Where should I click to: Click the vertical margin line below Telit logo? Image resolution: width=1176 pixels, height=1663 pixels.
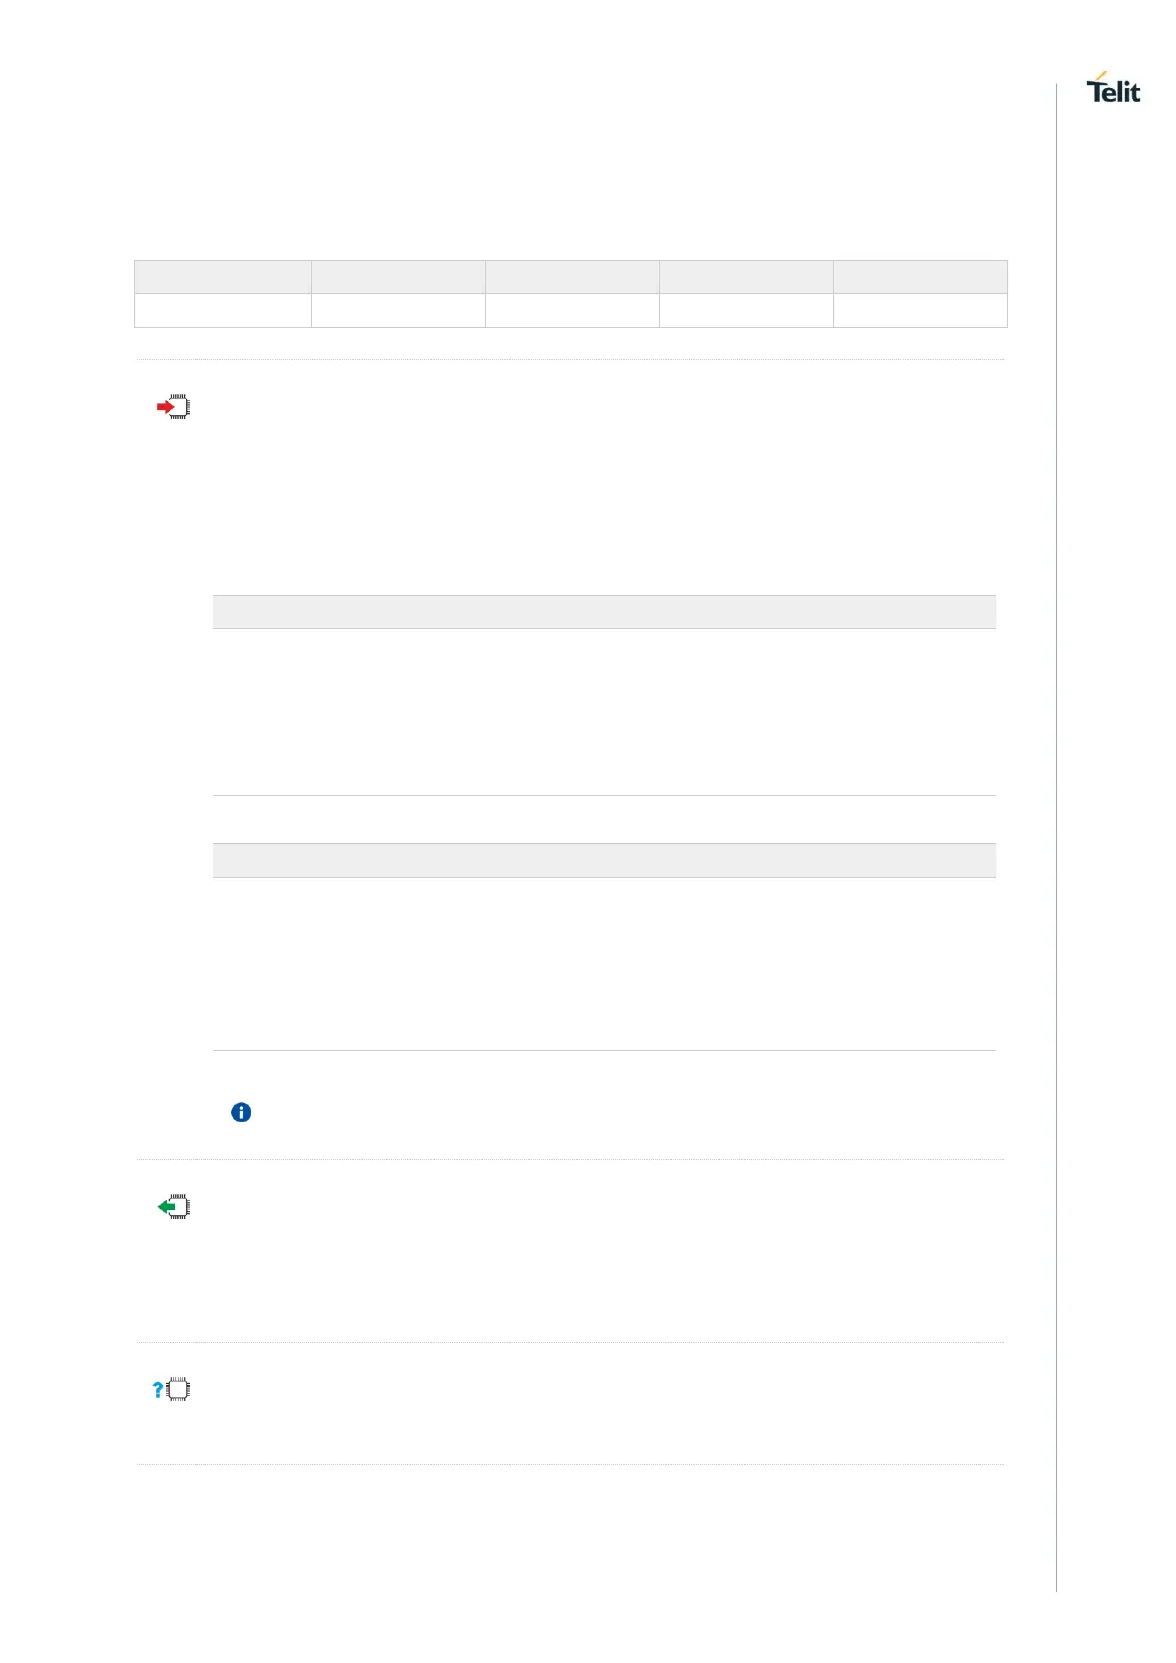click(1056, 790)
